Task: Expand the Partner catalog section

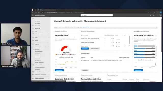Action: [49, 34]
